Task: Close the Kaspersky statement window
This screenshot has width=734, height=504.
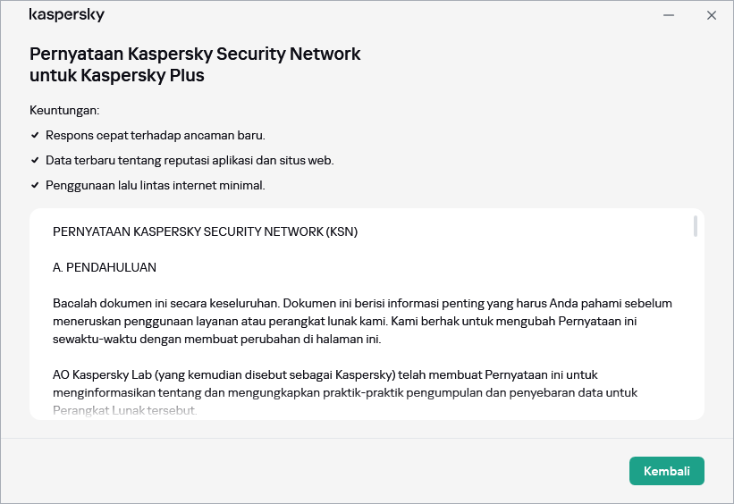Action: coord(712,15)
